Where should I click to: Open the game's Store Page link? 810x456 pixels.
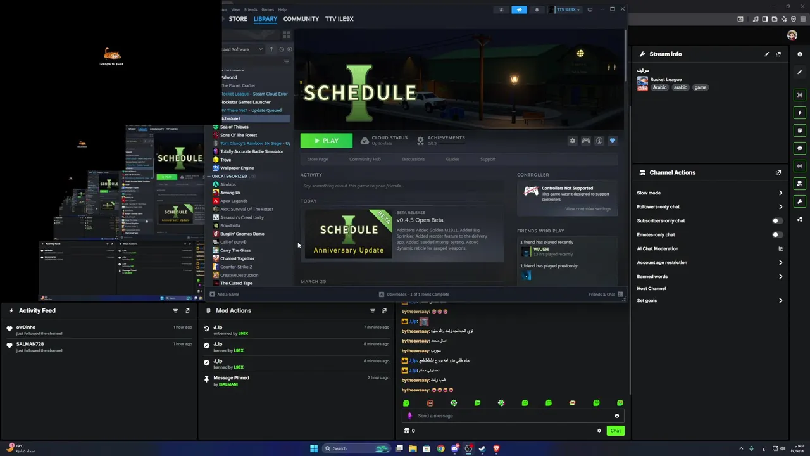point(318,159)
